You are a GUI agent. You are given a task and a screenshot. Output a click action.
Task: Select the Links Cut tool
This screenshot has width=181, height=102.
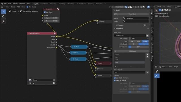coord(3,22)
